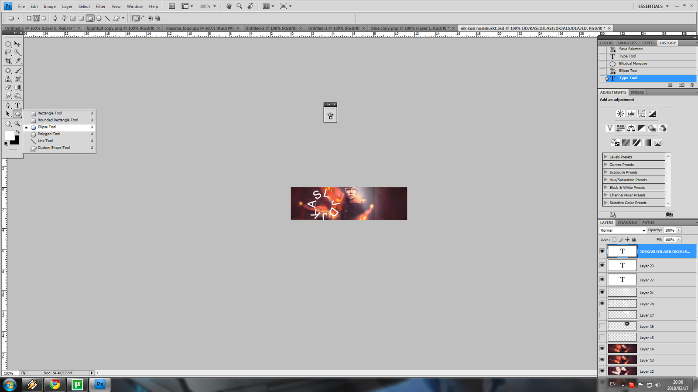Select the Type tool in toolbox

tap(17, 105)
